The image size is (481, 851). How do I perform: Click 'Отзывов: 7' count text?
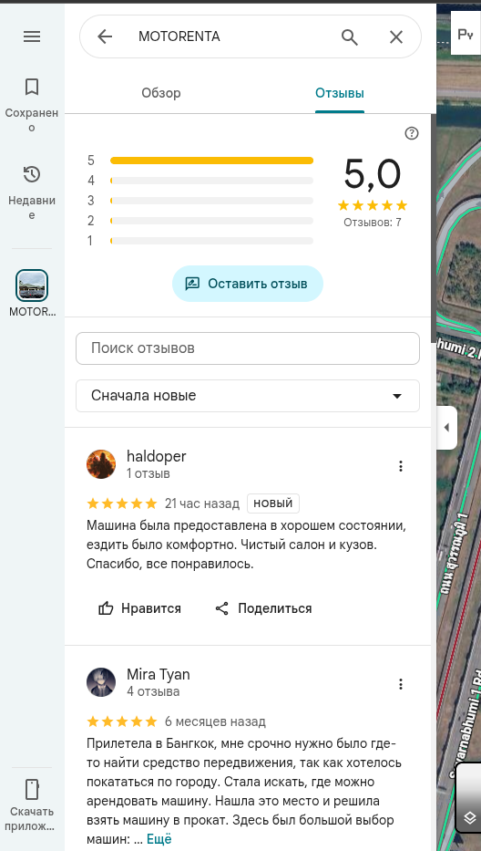(x=373, y=222)
